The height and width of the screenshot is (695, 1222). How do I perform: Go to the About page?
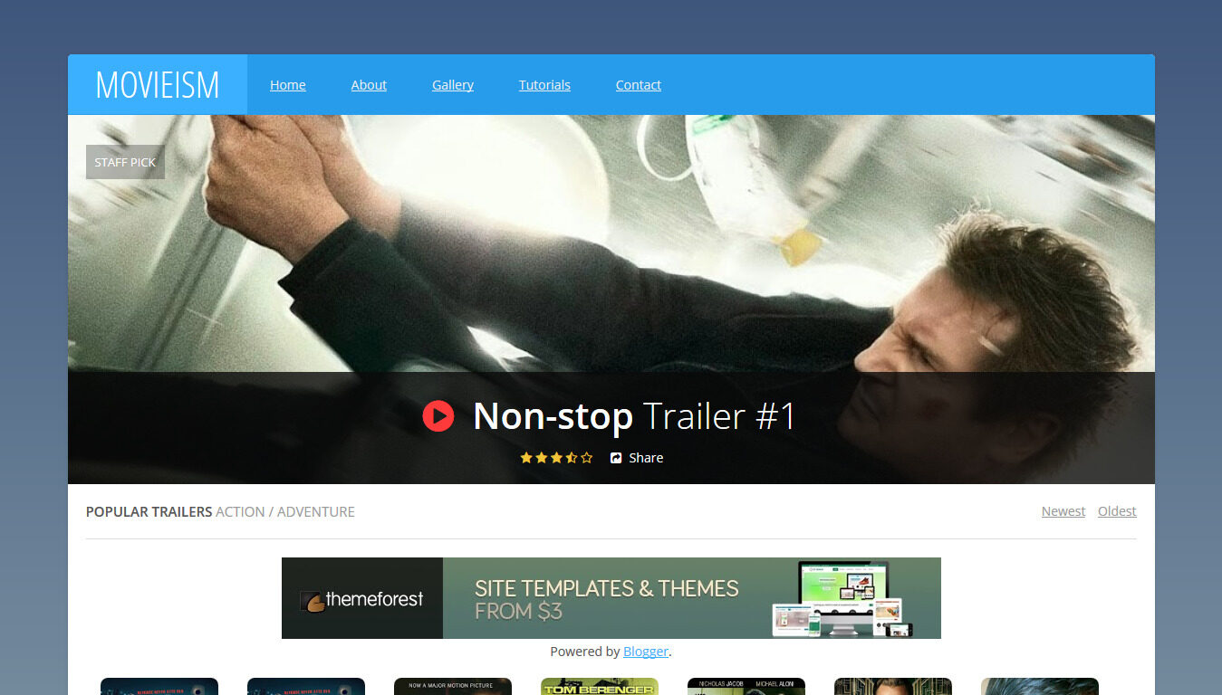coord(369,85)
